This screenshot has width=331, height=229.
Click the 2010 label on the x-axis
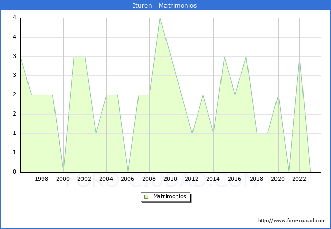coord(171,179)
